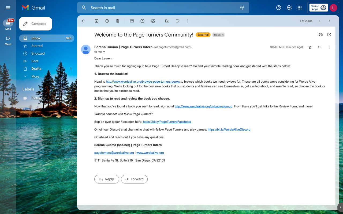Print all with printer icon
The image size is (343, 214).
320,35
